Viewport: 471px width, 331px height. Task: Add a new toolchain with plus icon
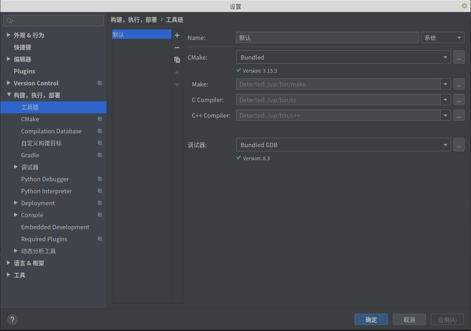pyautogui.click(x=177, y=35)
